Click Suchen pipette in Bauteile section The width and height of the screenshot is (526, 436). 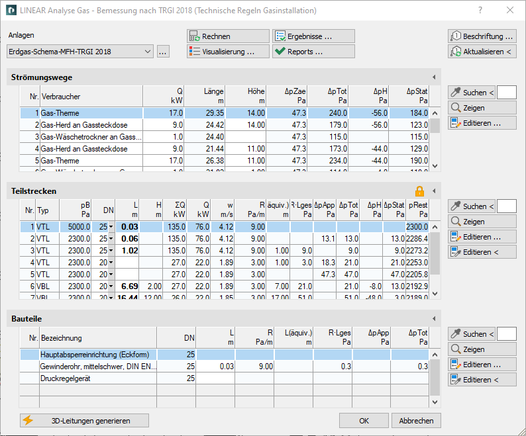point(472,334)
